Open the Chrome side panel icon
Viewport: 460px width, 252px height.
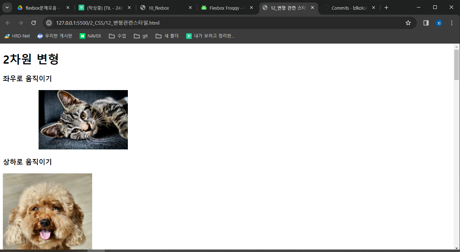point(425,22)
